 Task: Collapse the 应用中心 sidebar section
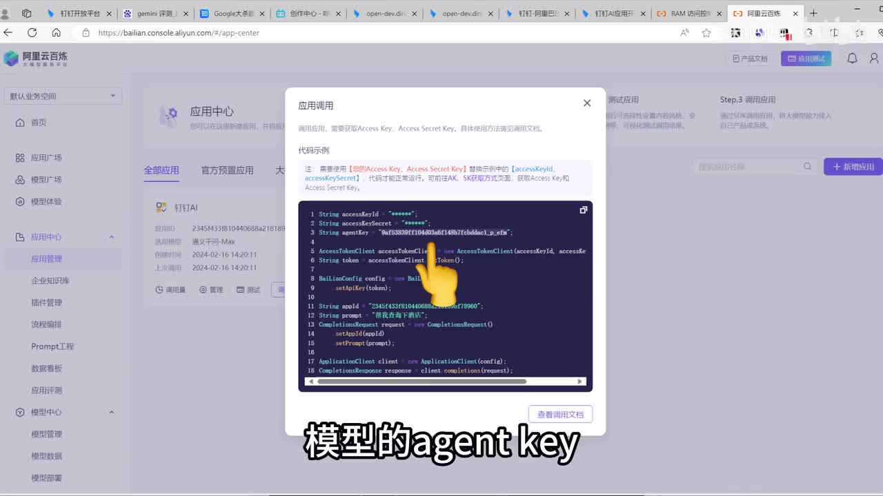coord(112,237)
